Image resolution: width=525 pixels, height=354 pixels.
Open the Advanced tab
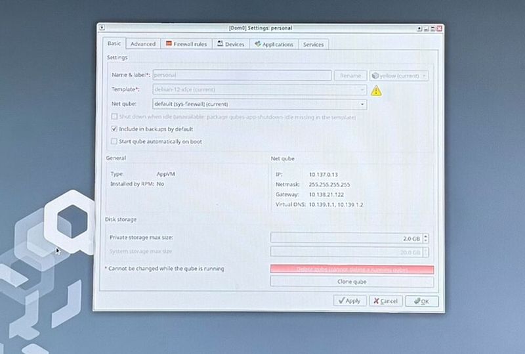tap(143, 44)
